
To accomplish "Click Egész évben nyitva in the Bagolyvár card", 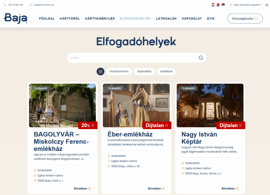I will 50,175.
